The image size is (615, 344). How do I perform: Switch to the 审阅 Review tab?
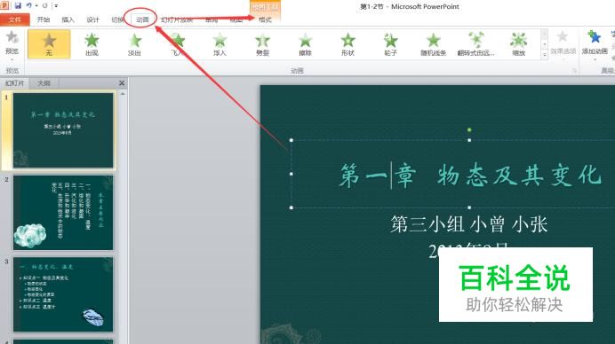[x=212, y=20]
